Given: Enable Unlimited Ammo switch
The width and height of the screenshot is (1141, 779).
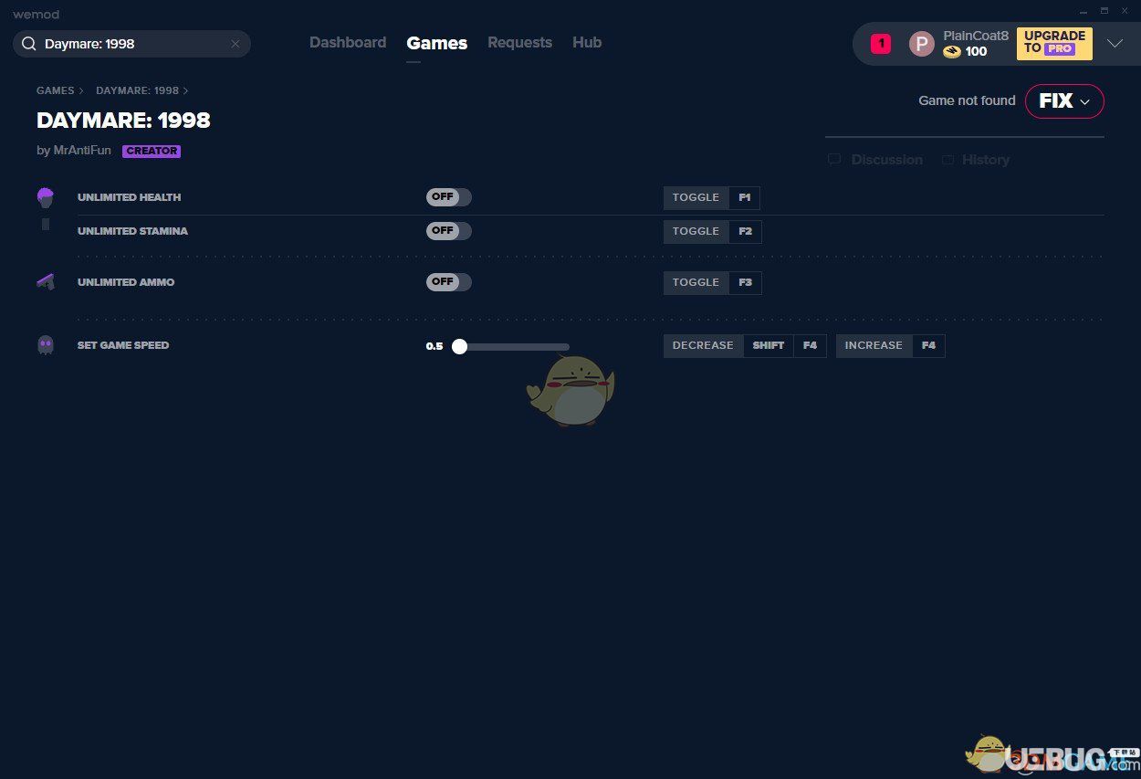Looking at the screenshot, I should pyautogui.click(x=449, y=282).
